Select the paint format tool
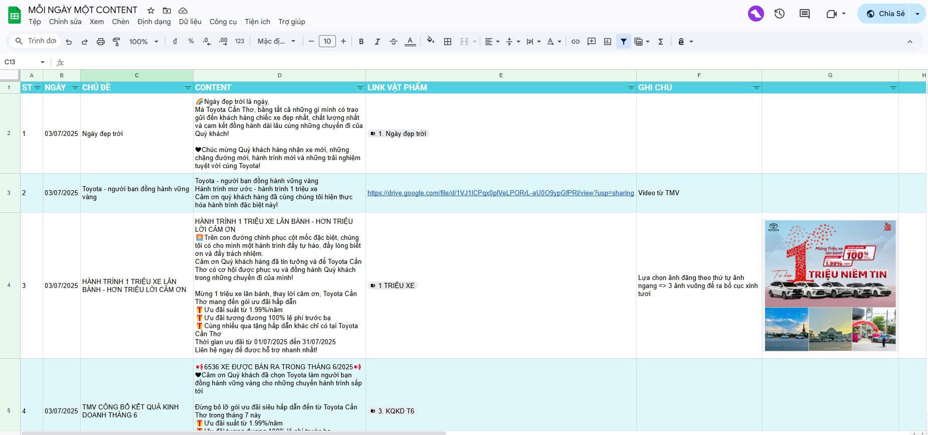This screenshot has width=928, height=435. click(116, 42)
